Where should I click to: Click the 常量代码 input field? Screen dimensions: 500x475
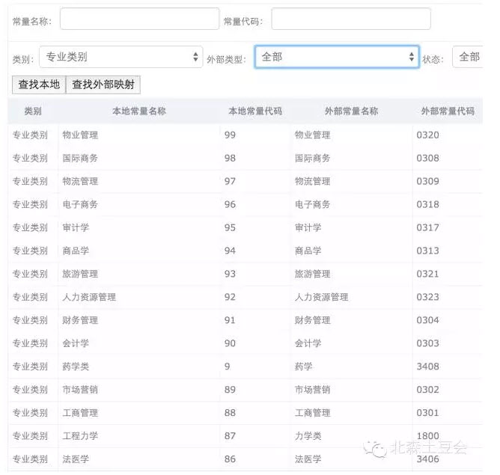pos(351,19)
